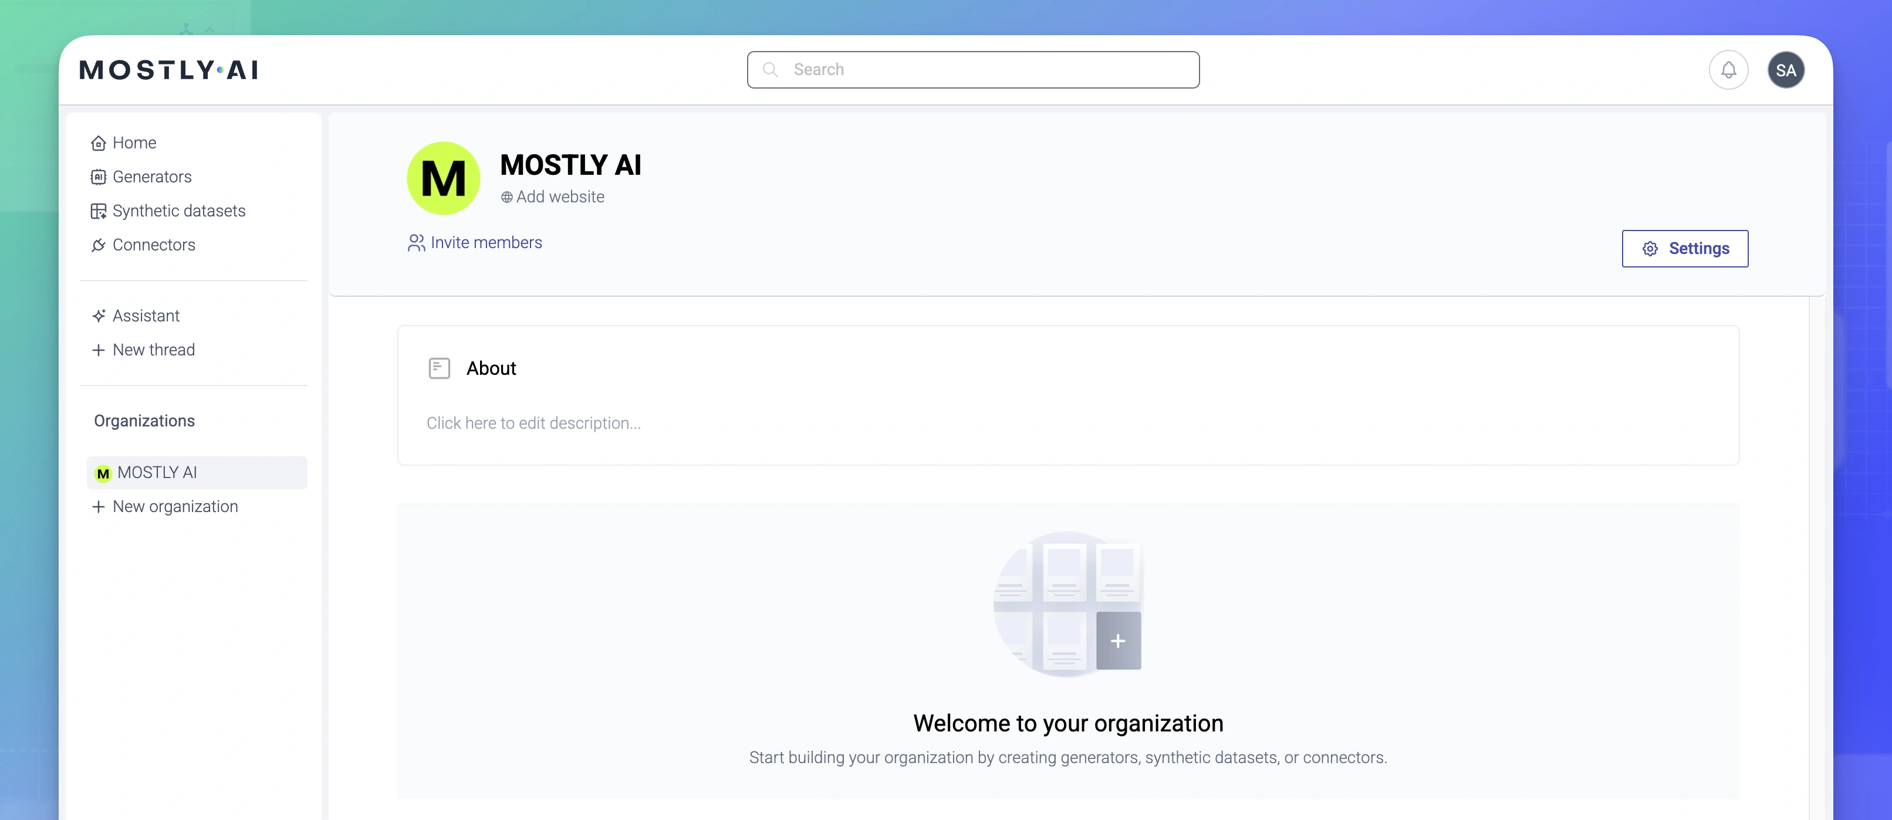Image resolution: width=1892 pixels, height=820 pixels.
Task: Click the MOSTLY AI organization title
Action: coord(570,165)
